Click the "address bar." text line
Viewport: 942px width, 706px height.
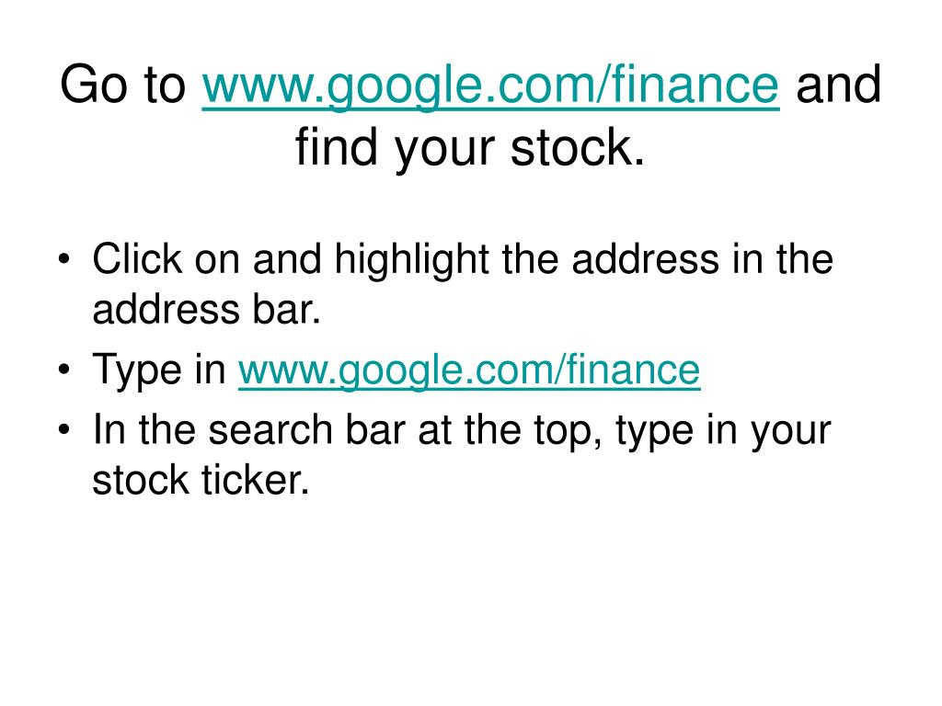pos(206,313)
